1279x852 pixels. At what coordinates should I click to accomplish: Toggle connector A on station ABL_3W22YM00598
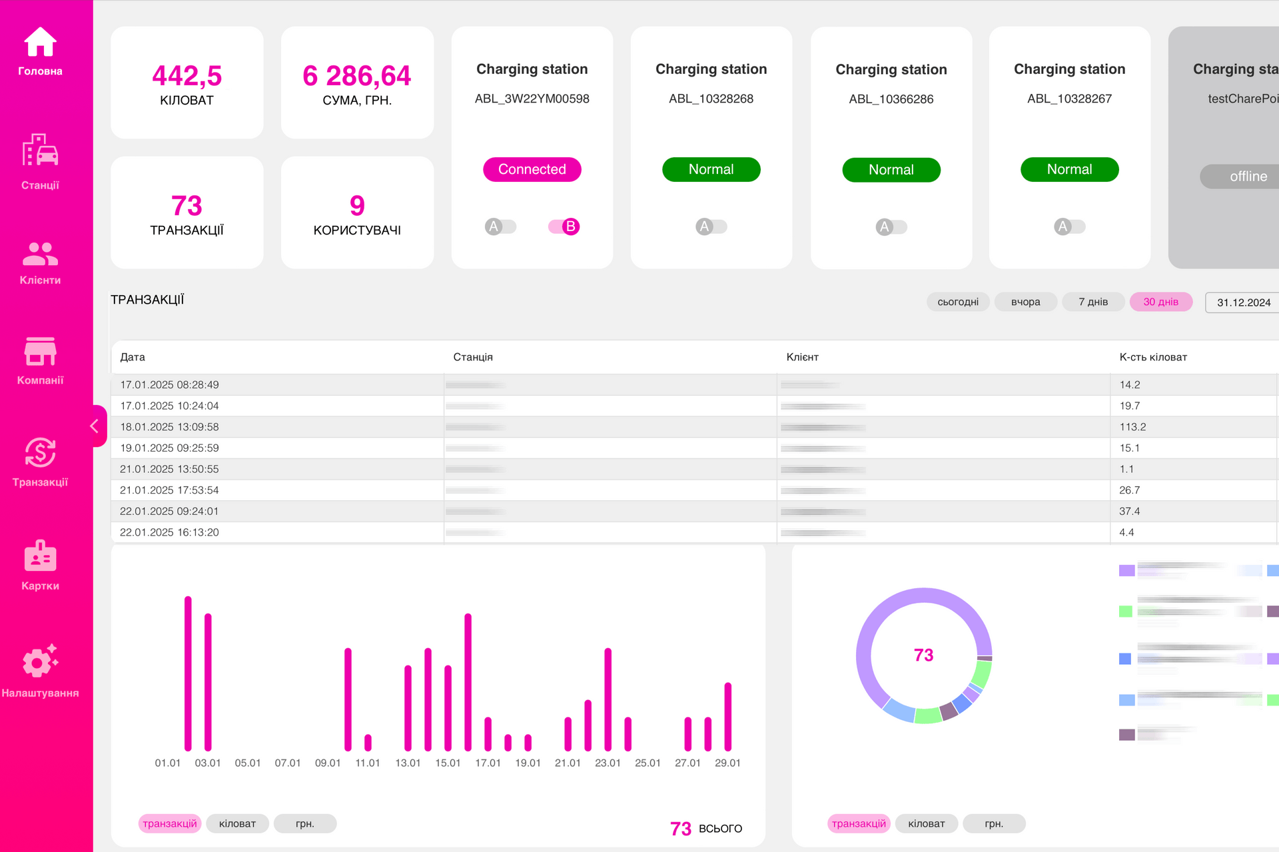click(500, 226)
